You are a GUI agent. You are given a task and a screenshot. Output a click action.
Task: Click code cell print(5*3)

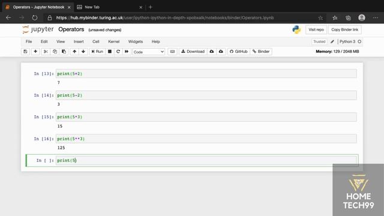coord(206,117)
